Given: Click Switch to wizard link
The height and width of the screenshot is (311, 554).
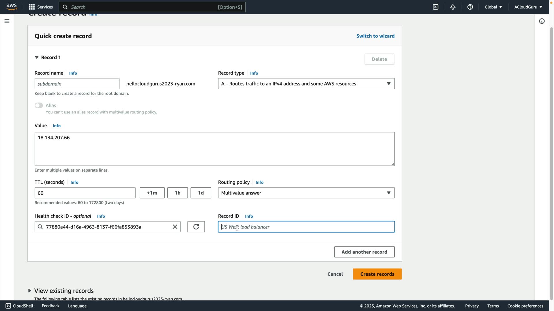Looking at the screenshot, I should [375, 36].
